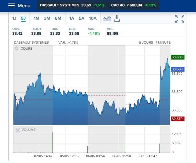Click the 06/05 09:54 date label
196x163 pixels.
pyautogui.click(x=95, y=156)
